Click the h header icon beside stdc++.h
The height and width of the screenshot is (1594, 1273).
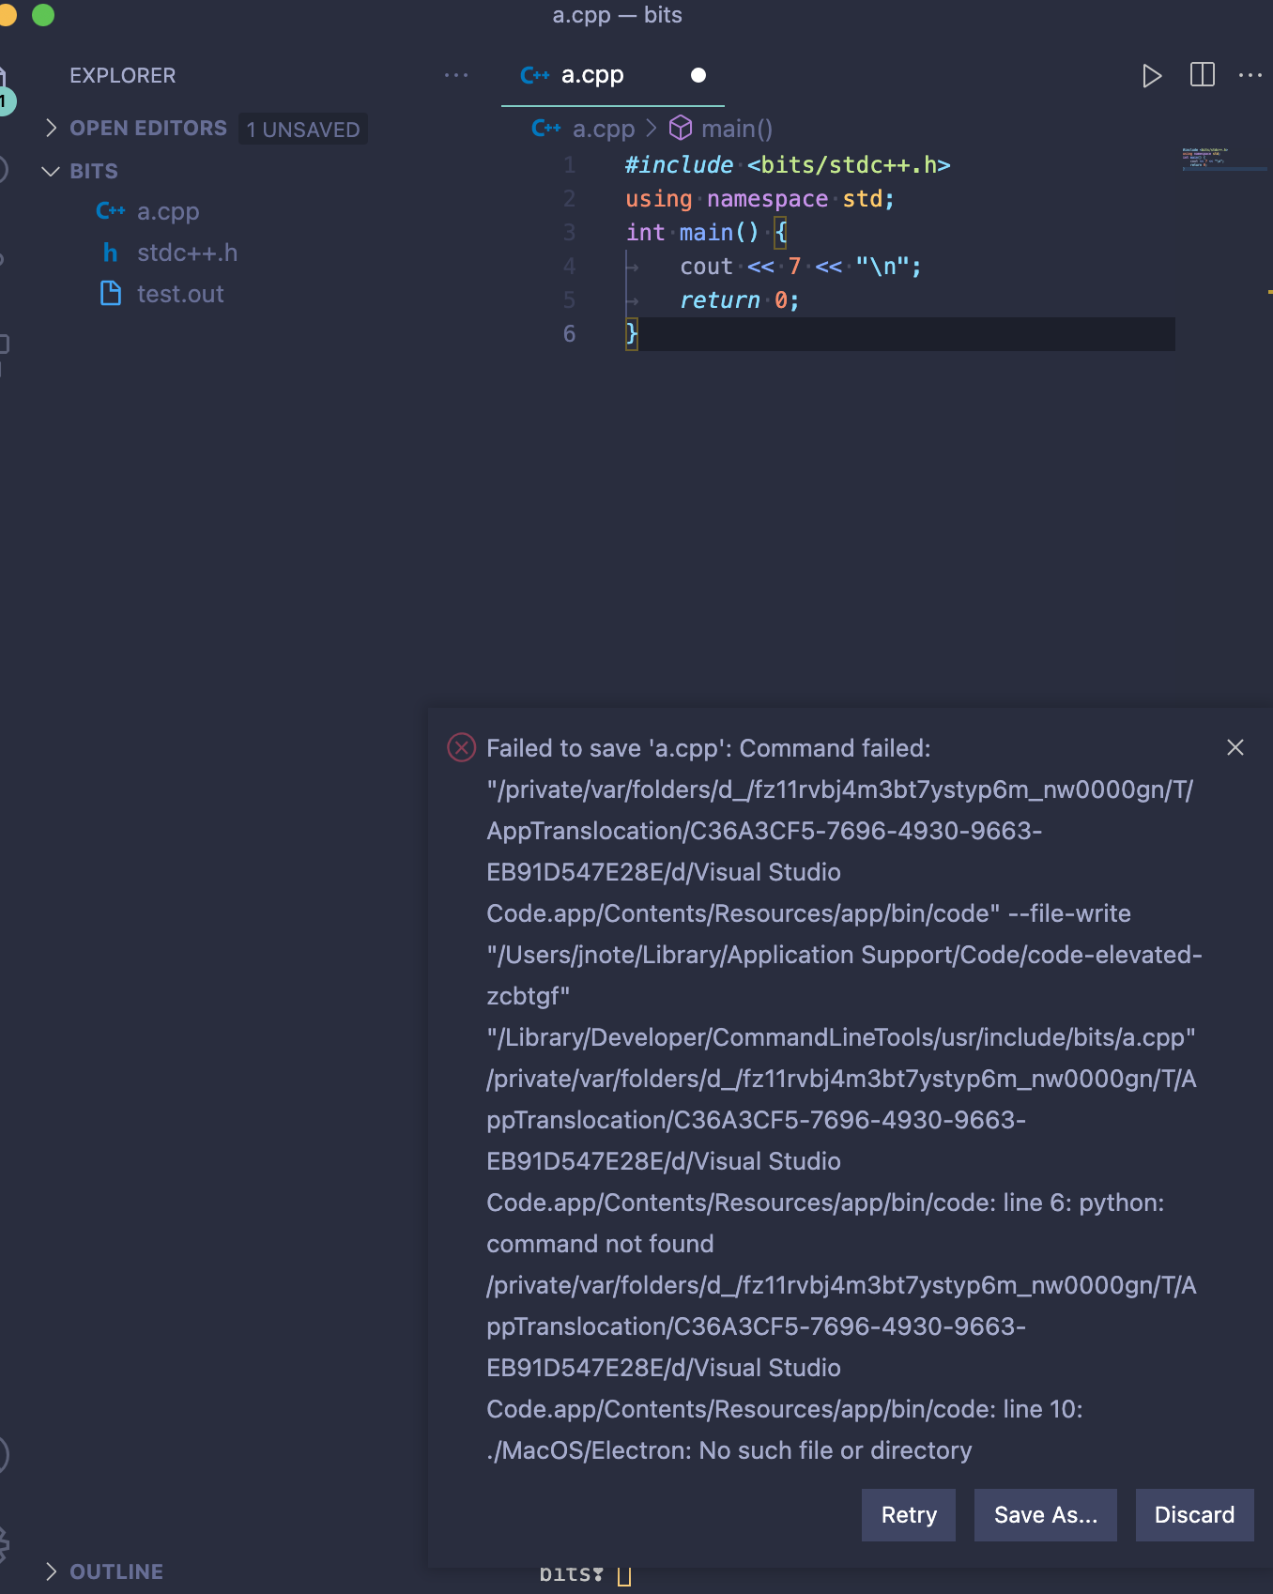(x=111, y=253)
